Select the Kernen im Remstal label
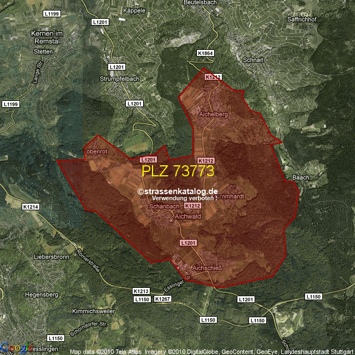The image size is (355, 355). click(44, 38)
